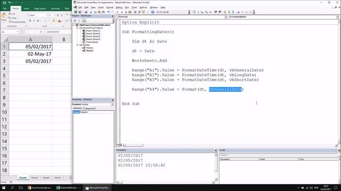This screenshot has height=191, width=341.
Task: Click the VBA Help question mark icon
Action: coord(153,12)
